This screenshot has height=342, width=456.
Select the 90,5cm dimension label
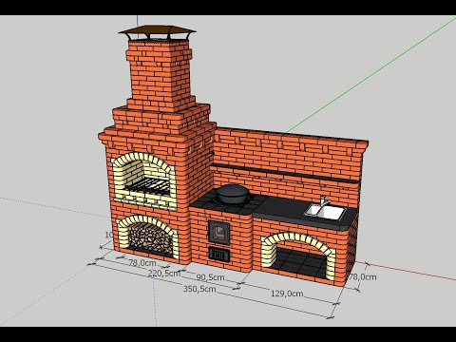click(210, 277)
